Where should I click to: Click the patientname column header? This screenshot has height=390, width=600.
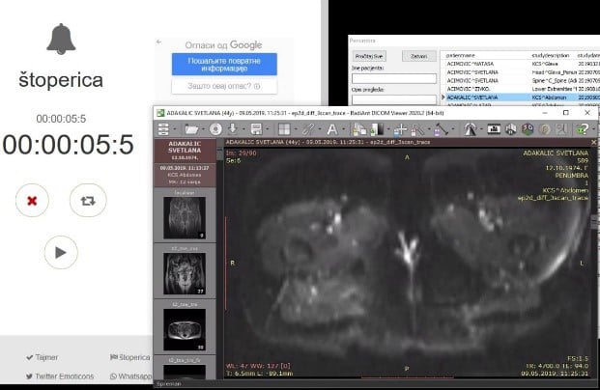click(460, 55)
